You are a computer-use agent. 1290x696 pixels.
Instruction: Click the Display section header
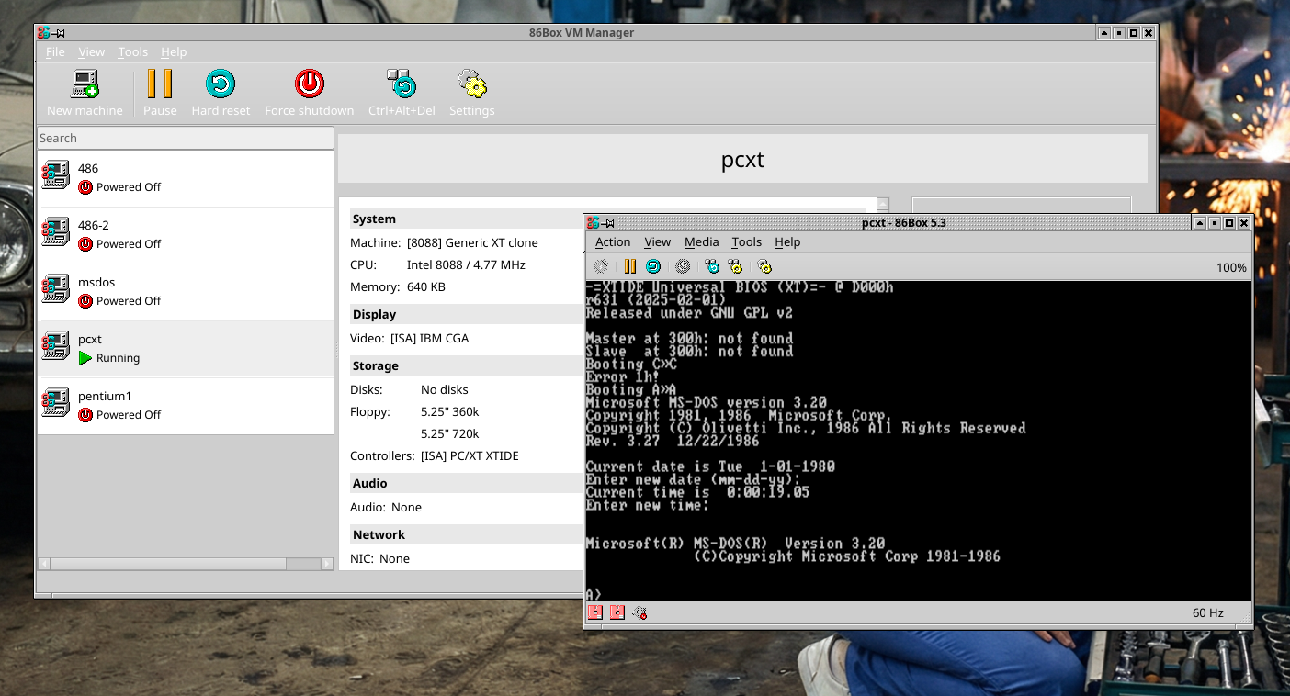[374, 315]
